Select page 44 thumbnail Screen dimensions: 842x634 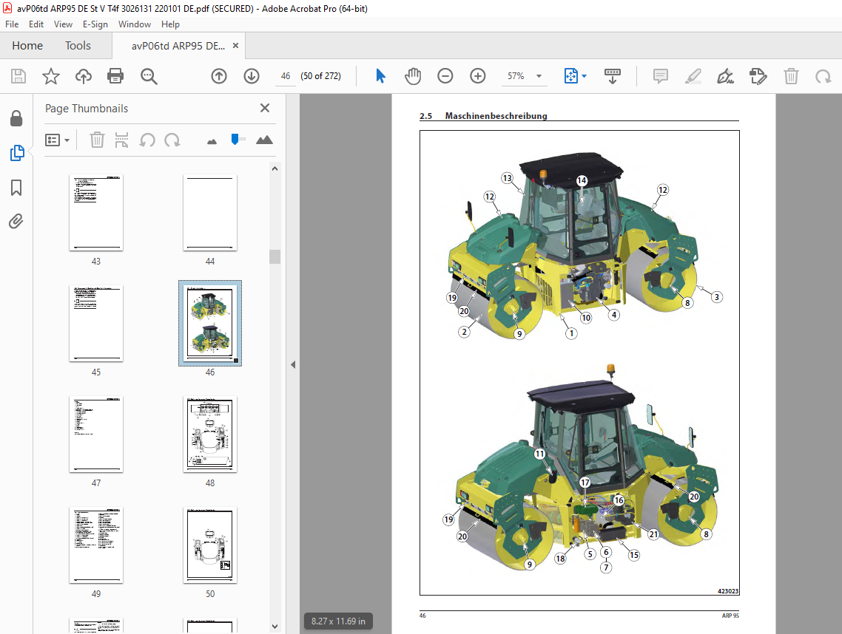coord(210,212)
